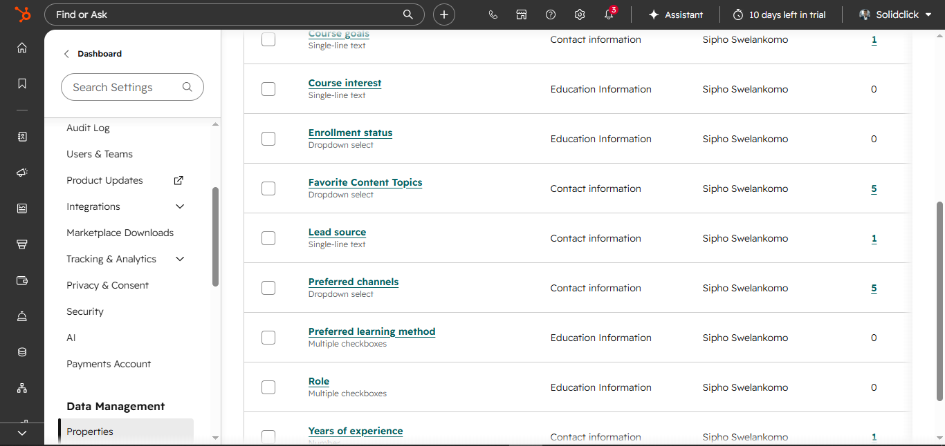Go to Home in left navigation rail
Screen dimensions: 945x446
(22, 48)
